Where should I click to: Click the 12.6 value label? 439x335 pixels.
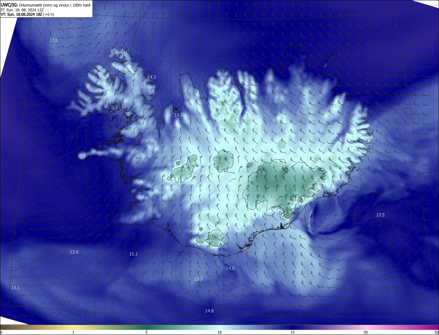pos(54,40)
